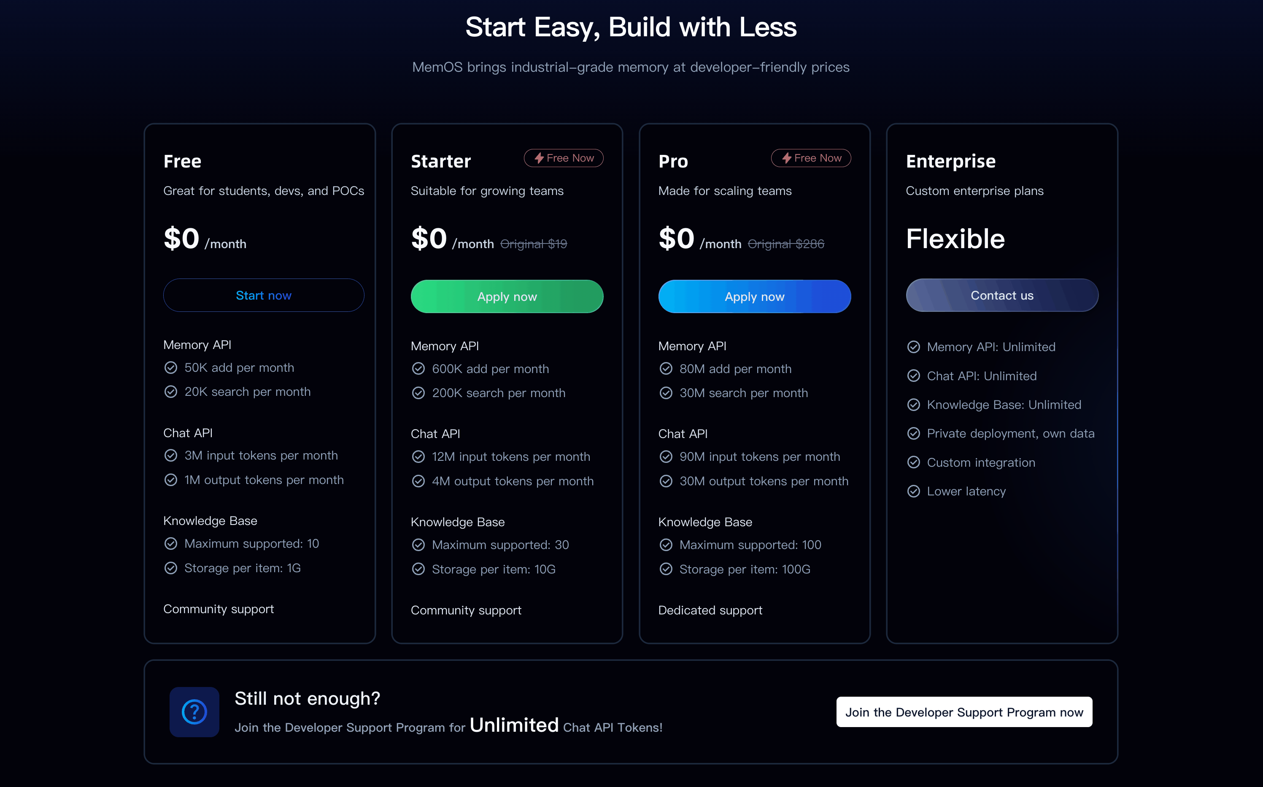
Task: Click the check icon beside Storage per item: 1G
Action: (x=170, y=568)
